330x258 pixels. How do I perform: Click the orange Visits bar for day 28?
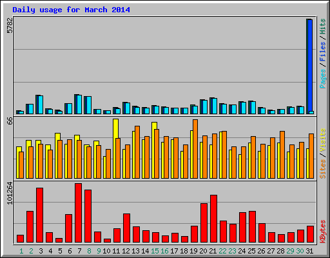pos(282,155)
